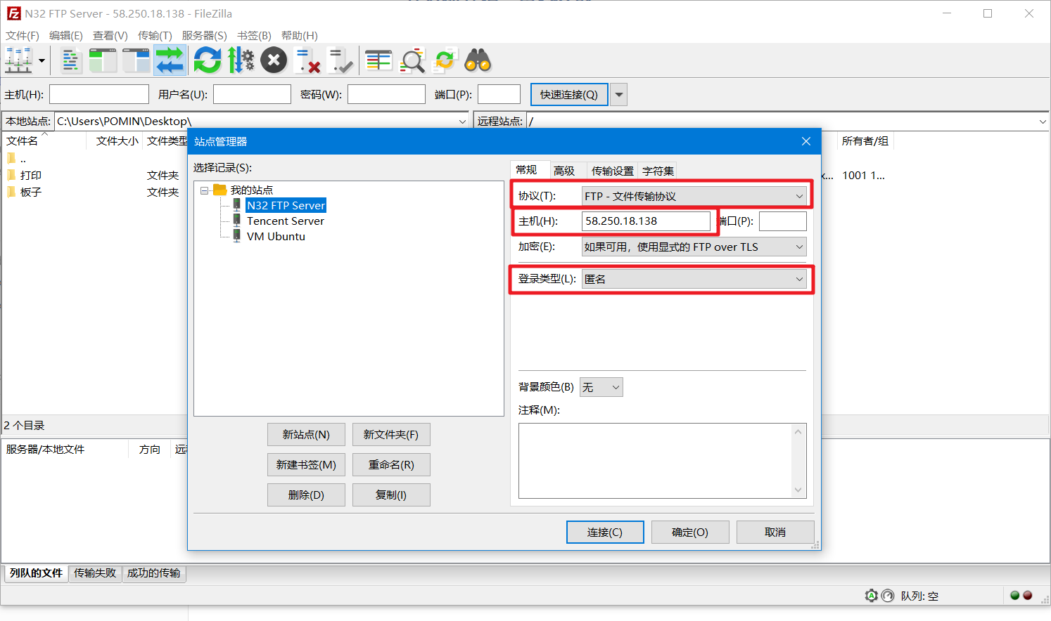Click the 确定(O) button
Screen dimensions: 1051x621
coord(690,532)
